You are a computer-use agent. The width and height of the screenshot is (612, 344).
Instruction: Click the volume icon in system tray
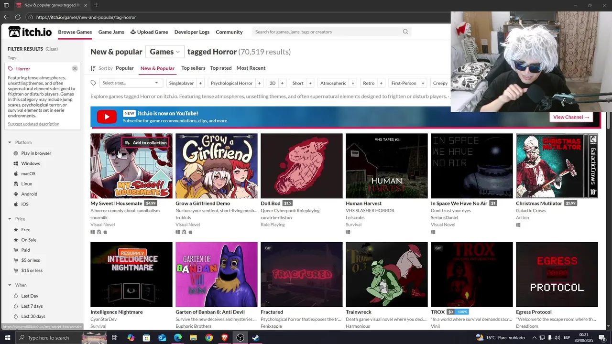click(557, 338)
